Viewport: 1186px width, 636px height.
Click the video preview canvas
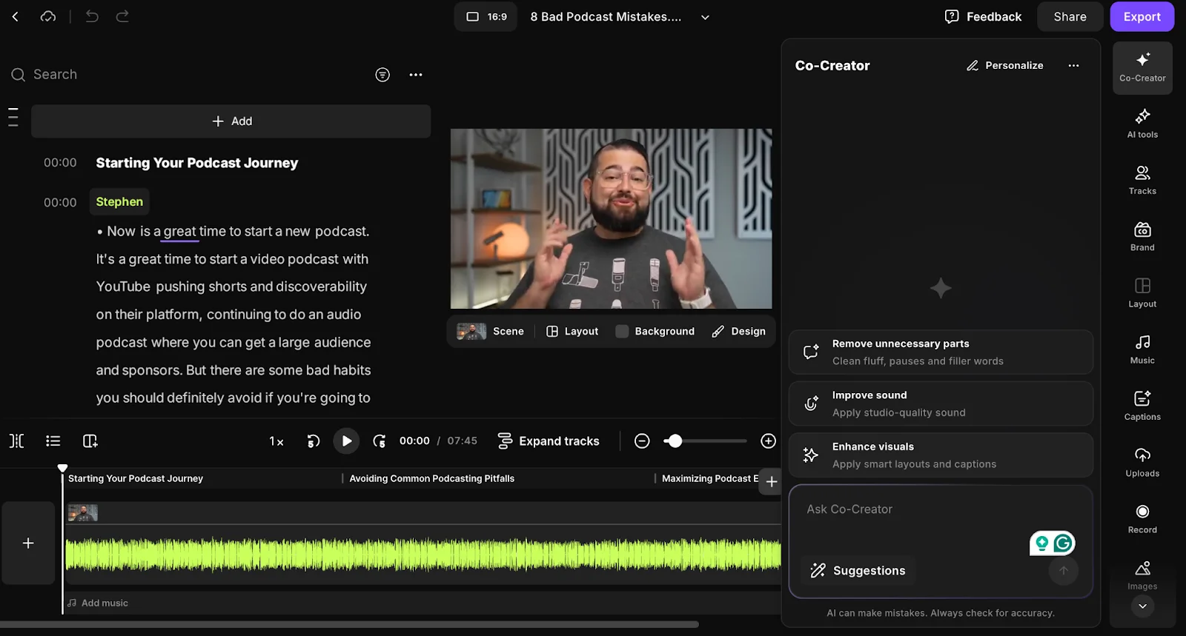click(611, 218)
